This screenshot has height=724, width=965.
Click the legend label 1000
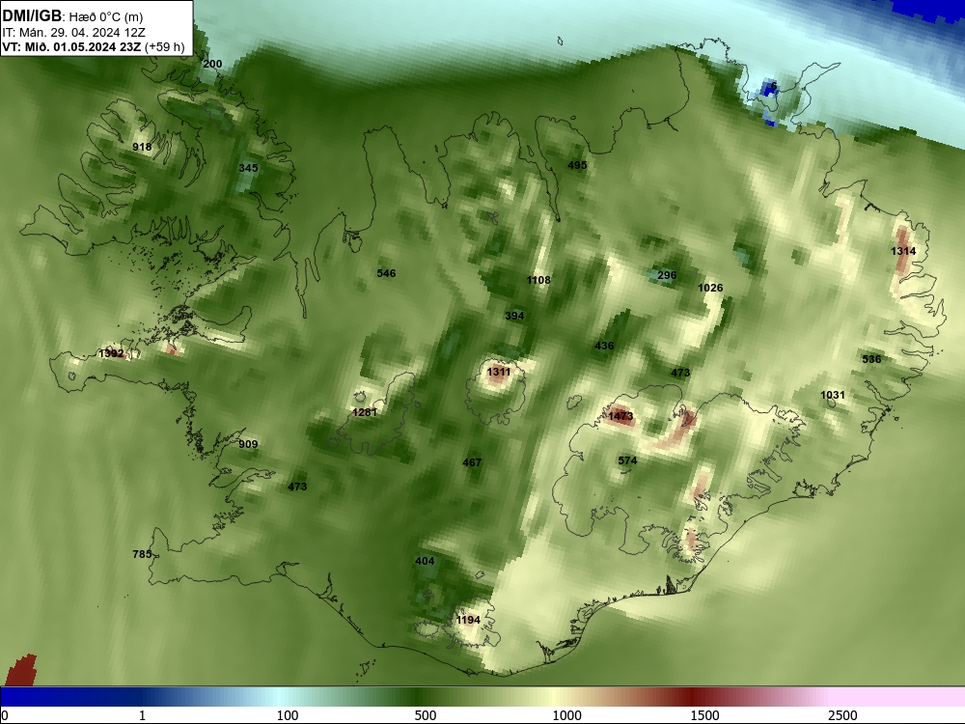pos(566,715)
